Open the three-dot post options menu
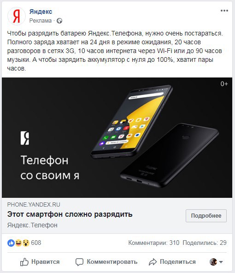235x273 pixels. pyautogui.click(x=224, y=11)
